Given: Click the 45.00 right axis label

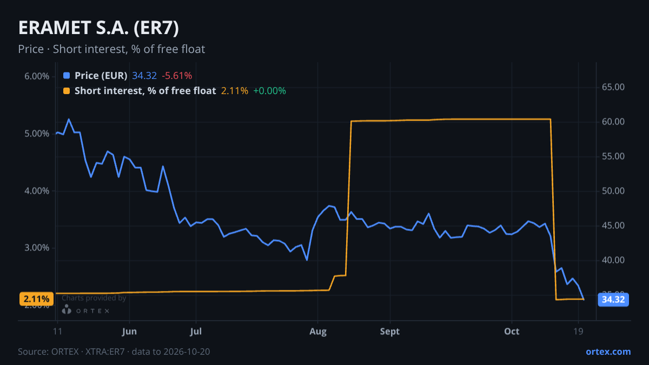Looking at the screenshot, I should [613, 225].
